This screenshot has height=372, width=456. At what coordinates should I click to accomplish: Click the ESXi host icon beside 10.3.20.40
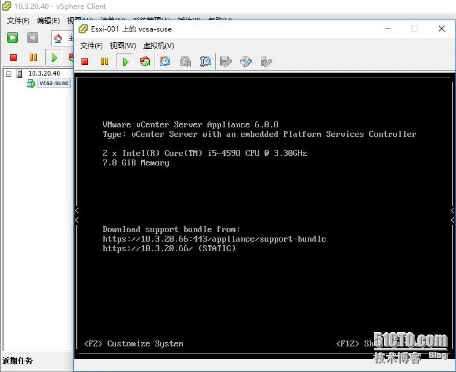(19, 74)
